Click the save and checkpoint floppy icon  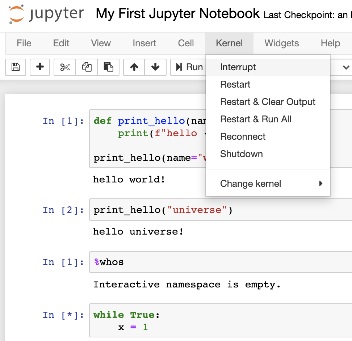16,67
